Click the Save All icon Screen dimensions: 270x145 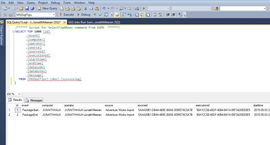point(32,8)
